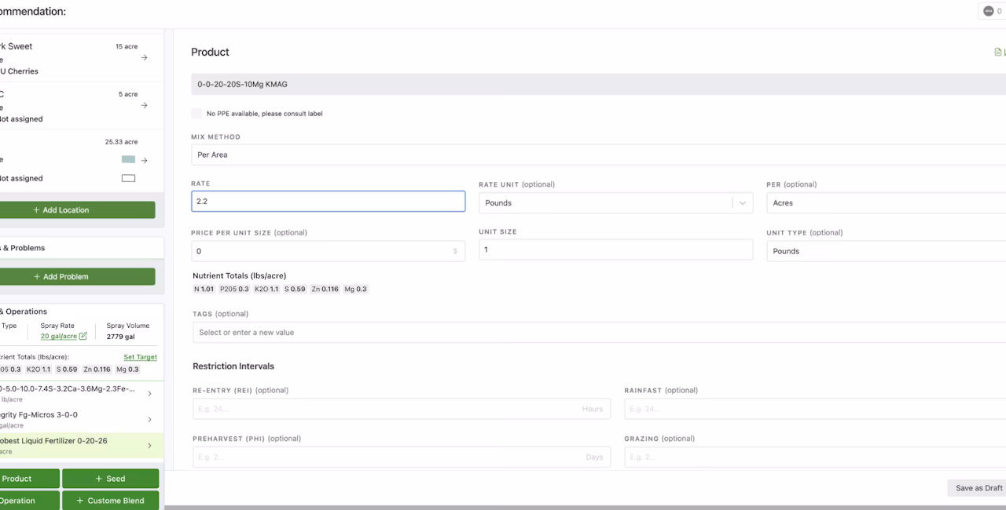The height and width of the screenshot is (510, 1006).
Task: Click the Operation add button
Action: 29,501
